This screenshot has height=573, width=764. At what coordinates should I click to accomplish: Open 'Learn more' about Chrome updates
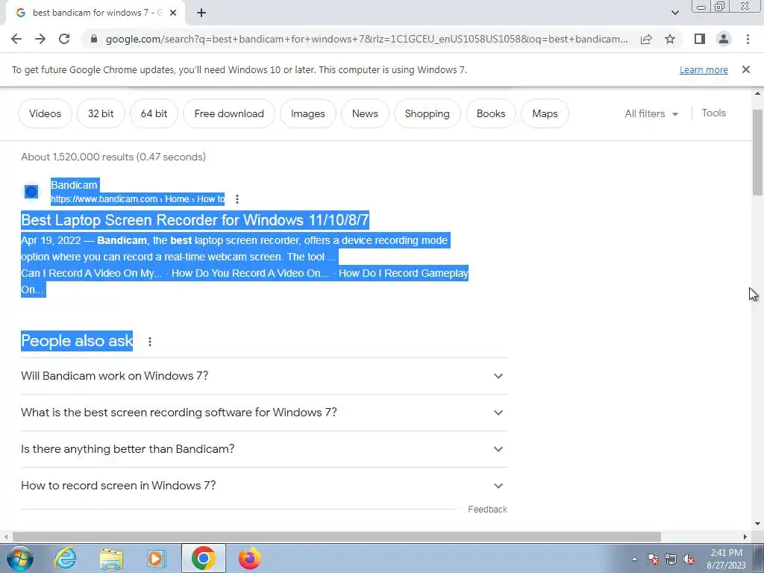[704, 69]
